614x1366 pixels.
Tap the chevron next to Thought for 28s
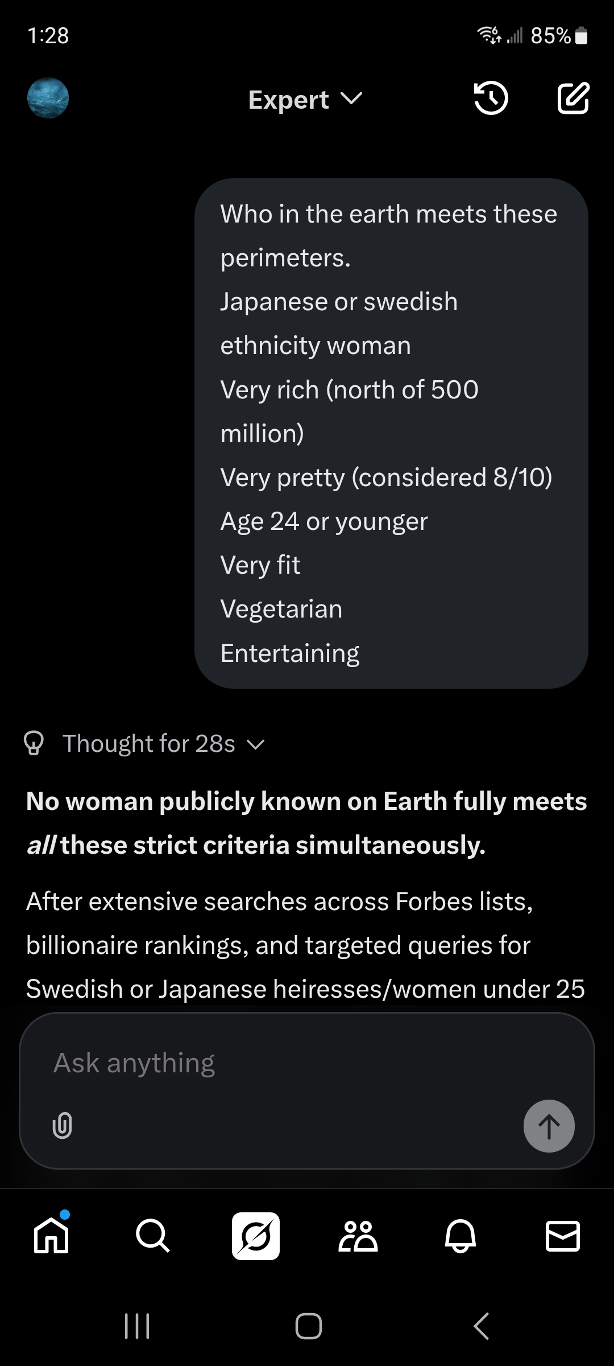(256, 744)
